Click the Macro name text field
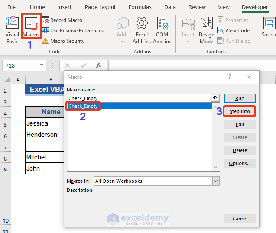The image size is (276, 233). click(x=139, y=98)
